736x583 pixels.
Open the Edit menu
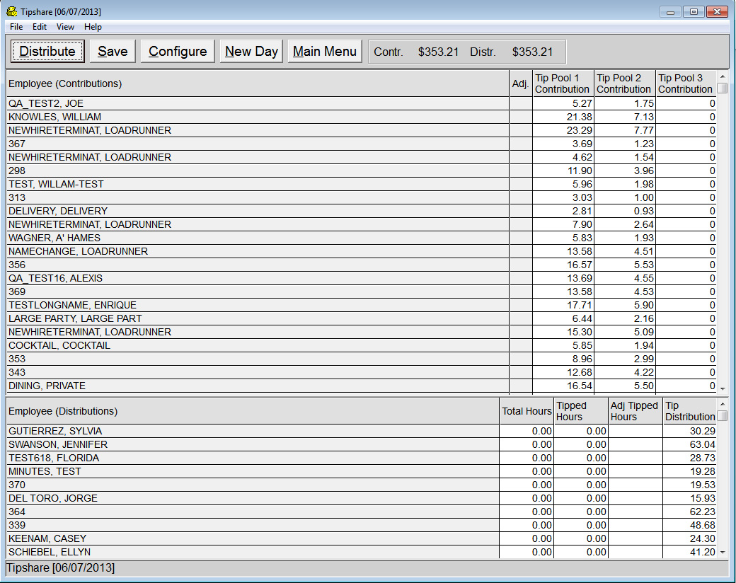tap(40, 27)
